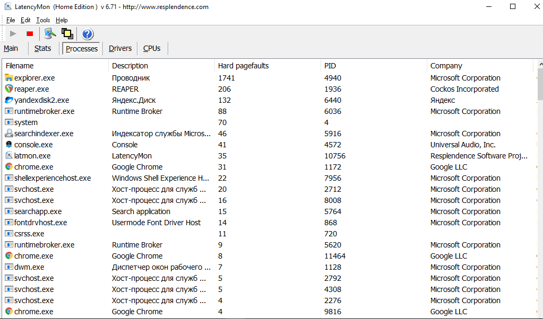
Task: Click the Search application description
Action: click(141, 211)
